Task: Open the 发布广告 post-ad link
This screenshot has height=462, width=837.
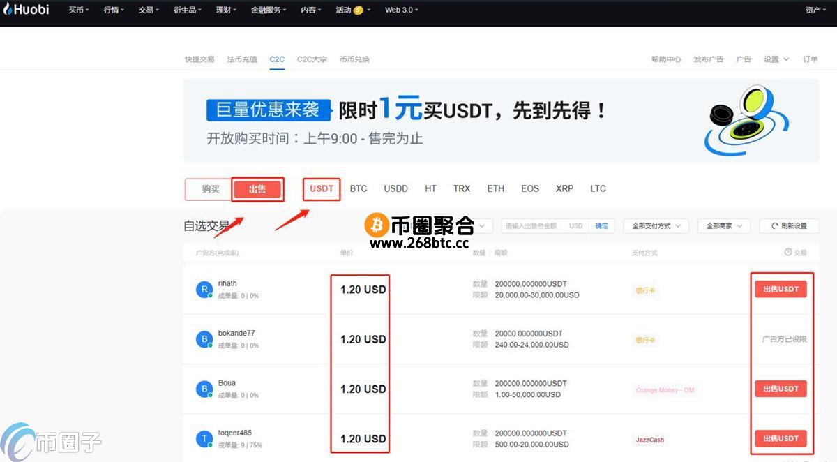Action: click(x=708, y=59)
